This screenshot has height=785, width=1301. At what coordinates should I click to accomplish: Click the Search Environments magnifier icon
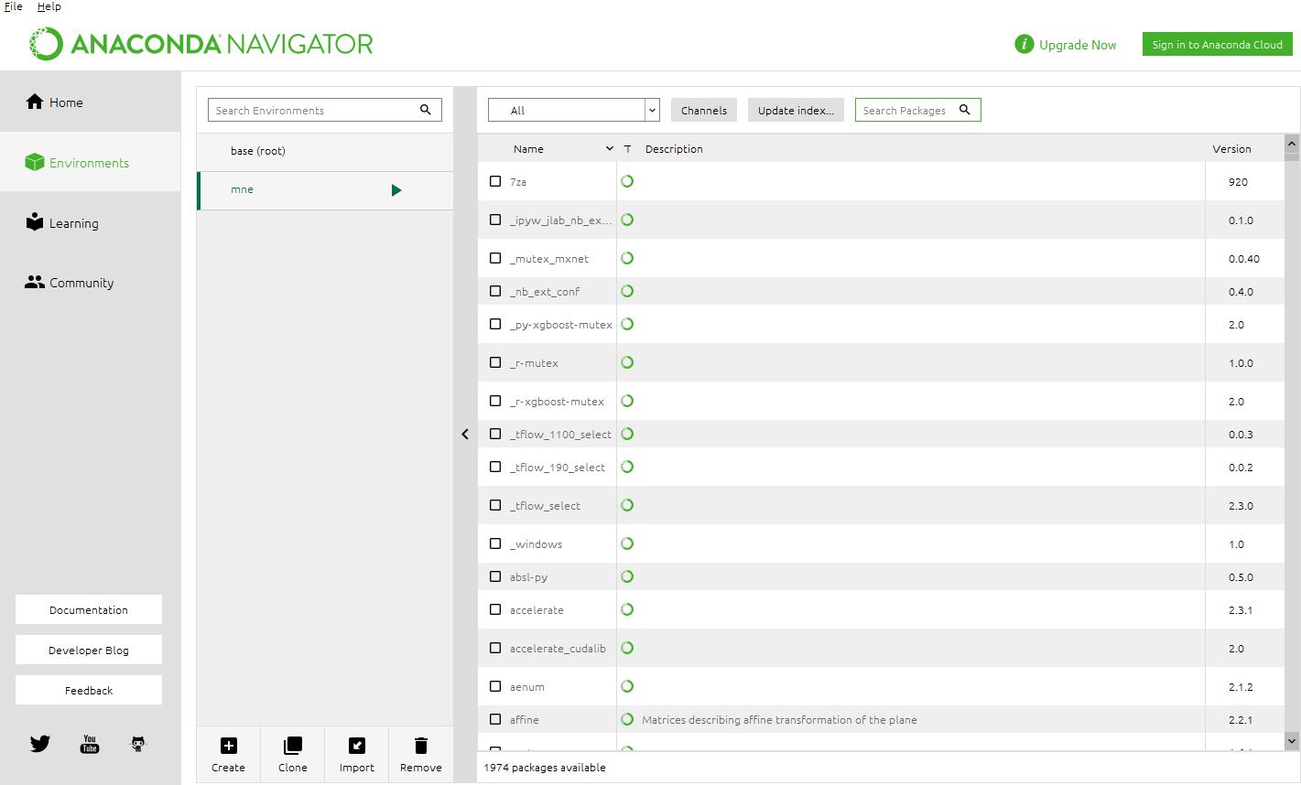pyautogui.click(x=426, y=110)
